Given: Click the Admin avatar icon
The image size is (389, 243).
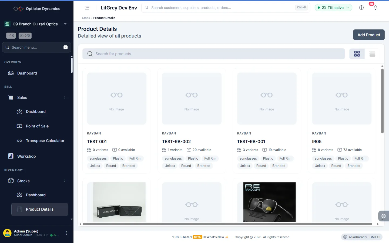Looking at the screenshot, I should point(7,233).
